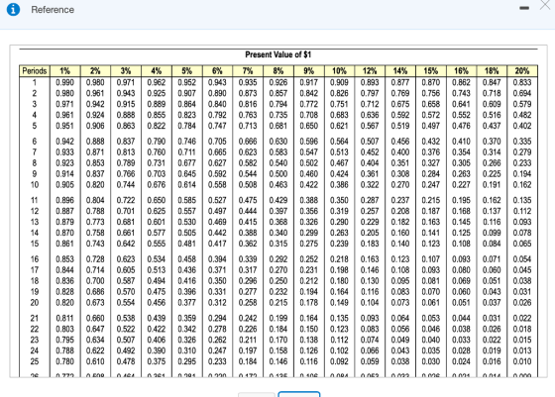Viewport: 555px width, 397px height.
Task: Click the period 15 row label
Action: tap(35, 244)
